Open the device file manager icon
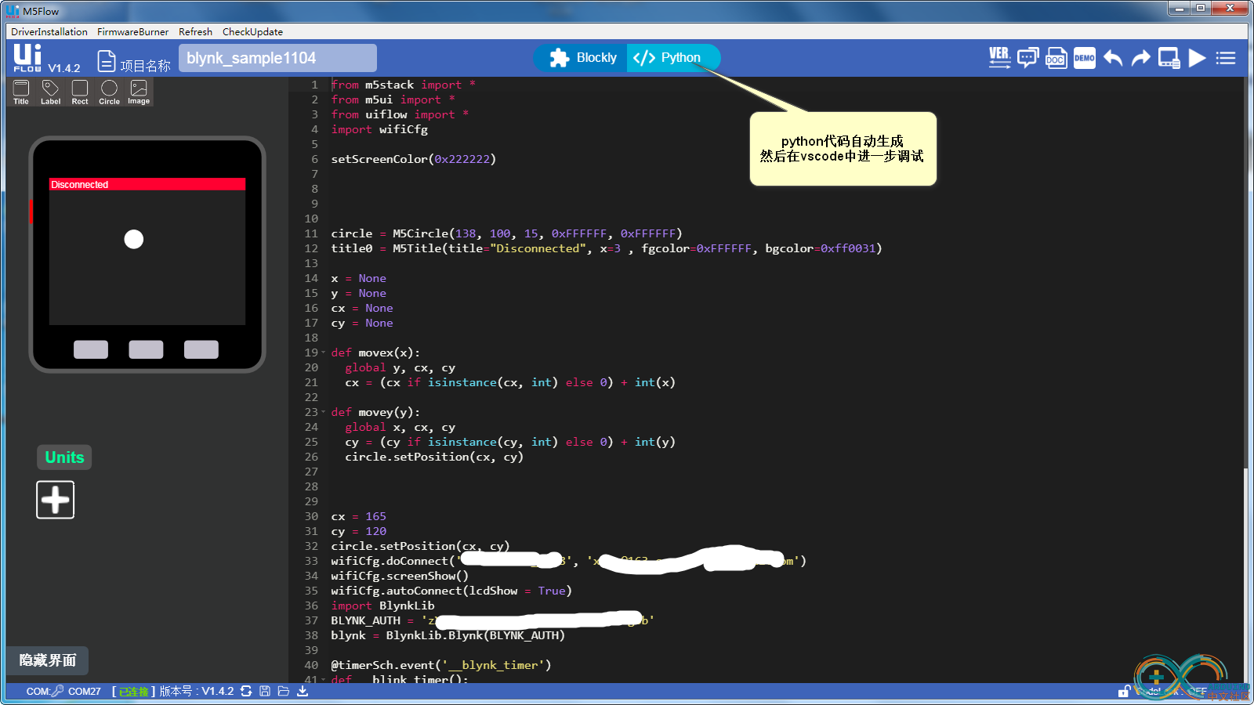1254x705 pixels. 1169,59
